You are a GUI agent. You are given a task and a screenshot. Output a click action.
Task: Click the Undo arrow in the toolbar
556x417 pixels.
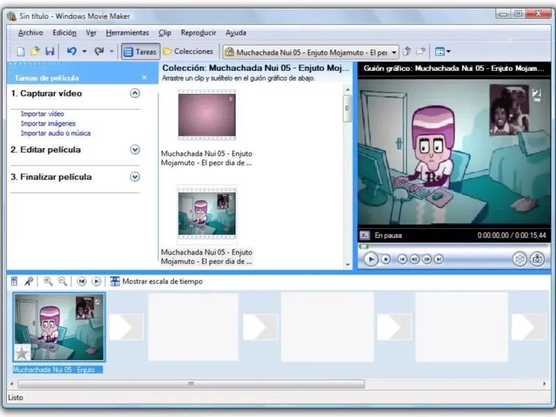tap(72, 51)
